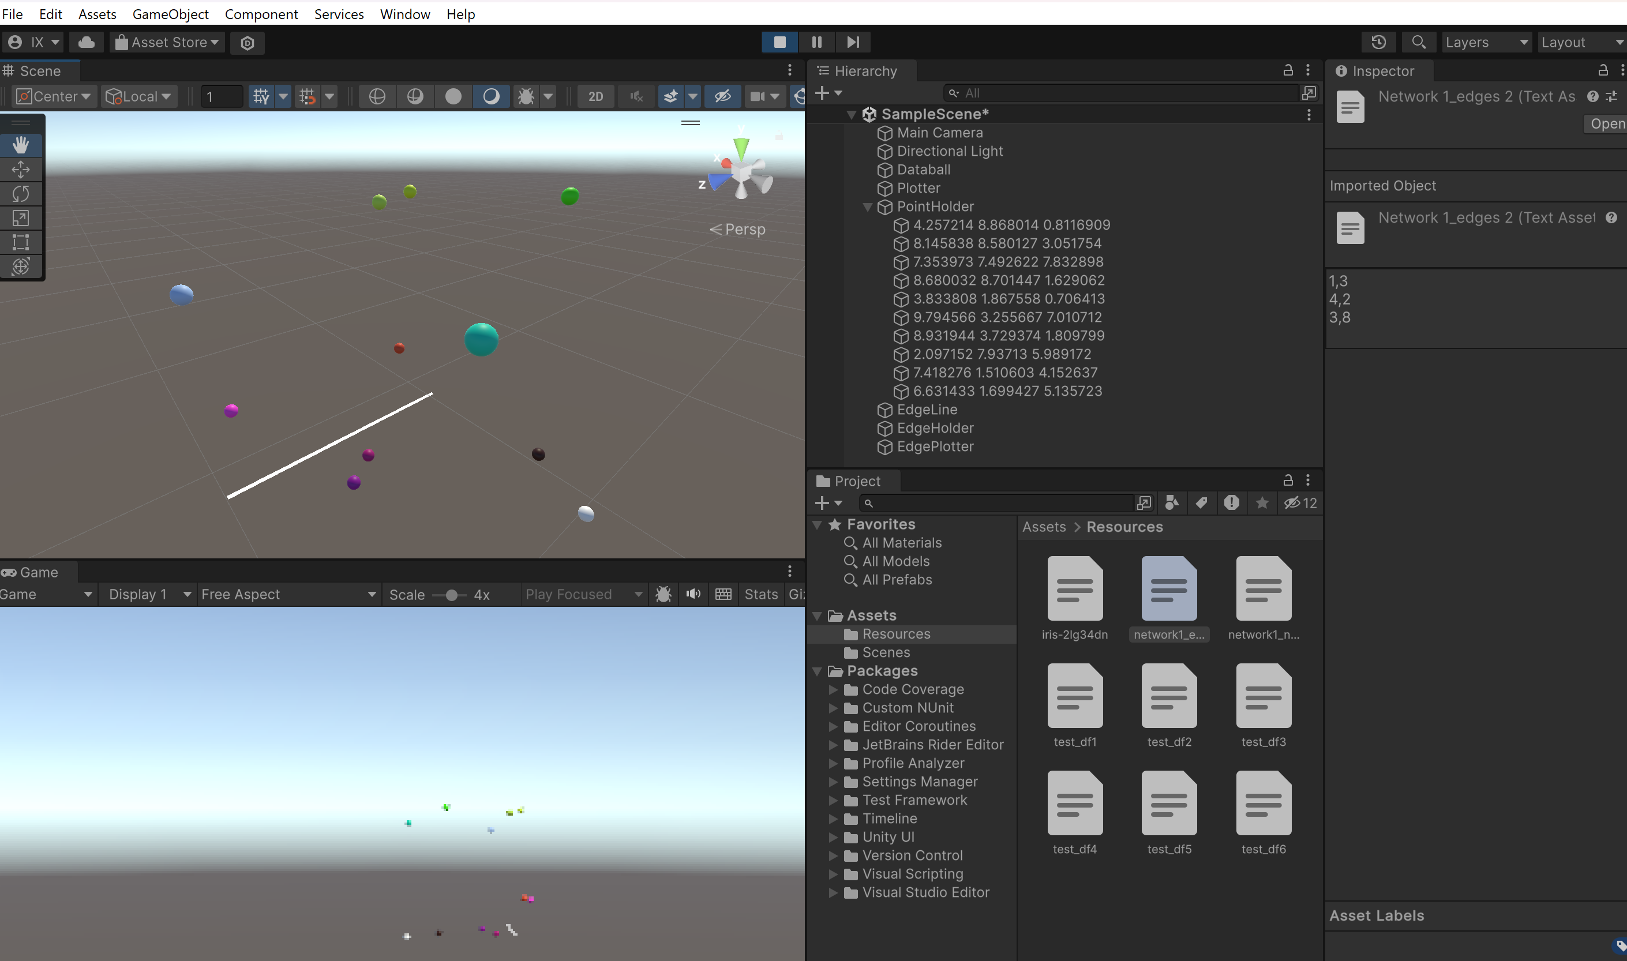1627x961 pixels.
Task: Open the Layers dropdown
Action: pos(1486,42)
